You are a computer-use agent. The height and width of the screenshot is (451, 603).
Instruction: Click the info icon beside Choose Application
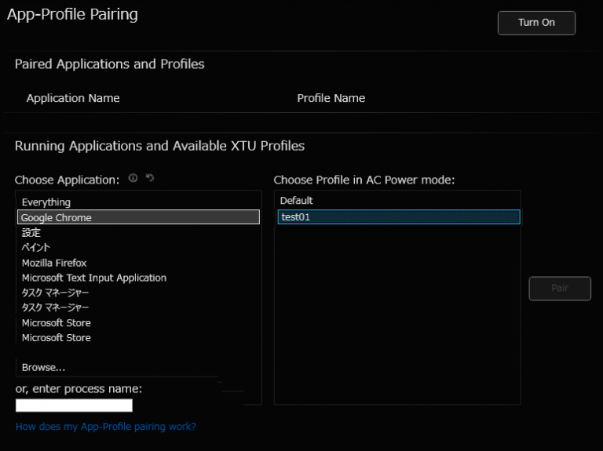coord(133,178)
